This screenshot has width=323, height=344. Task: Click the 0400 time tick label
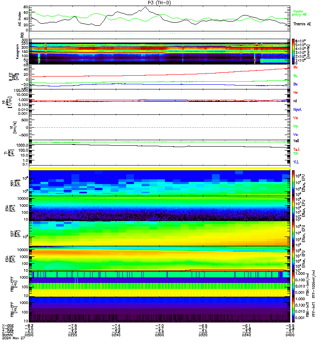point(290,335)
